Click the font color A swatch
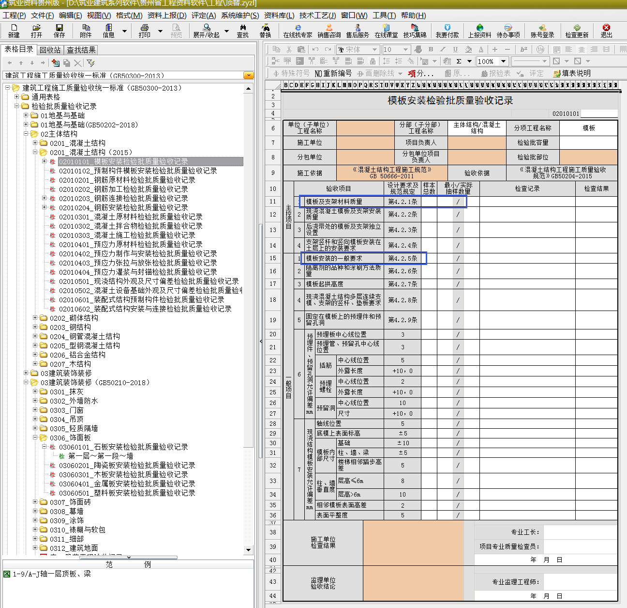 click(x=481, y=49)
